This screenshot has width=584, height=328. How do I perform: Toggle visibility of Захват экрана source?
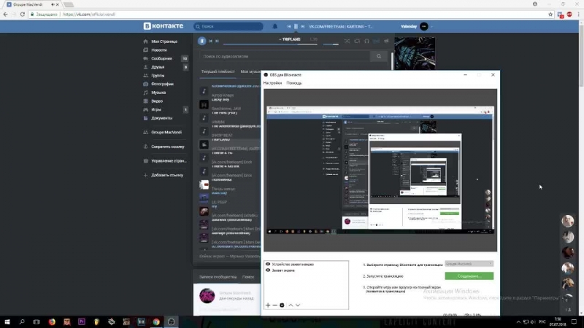coord(268,270)
